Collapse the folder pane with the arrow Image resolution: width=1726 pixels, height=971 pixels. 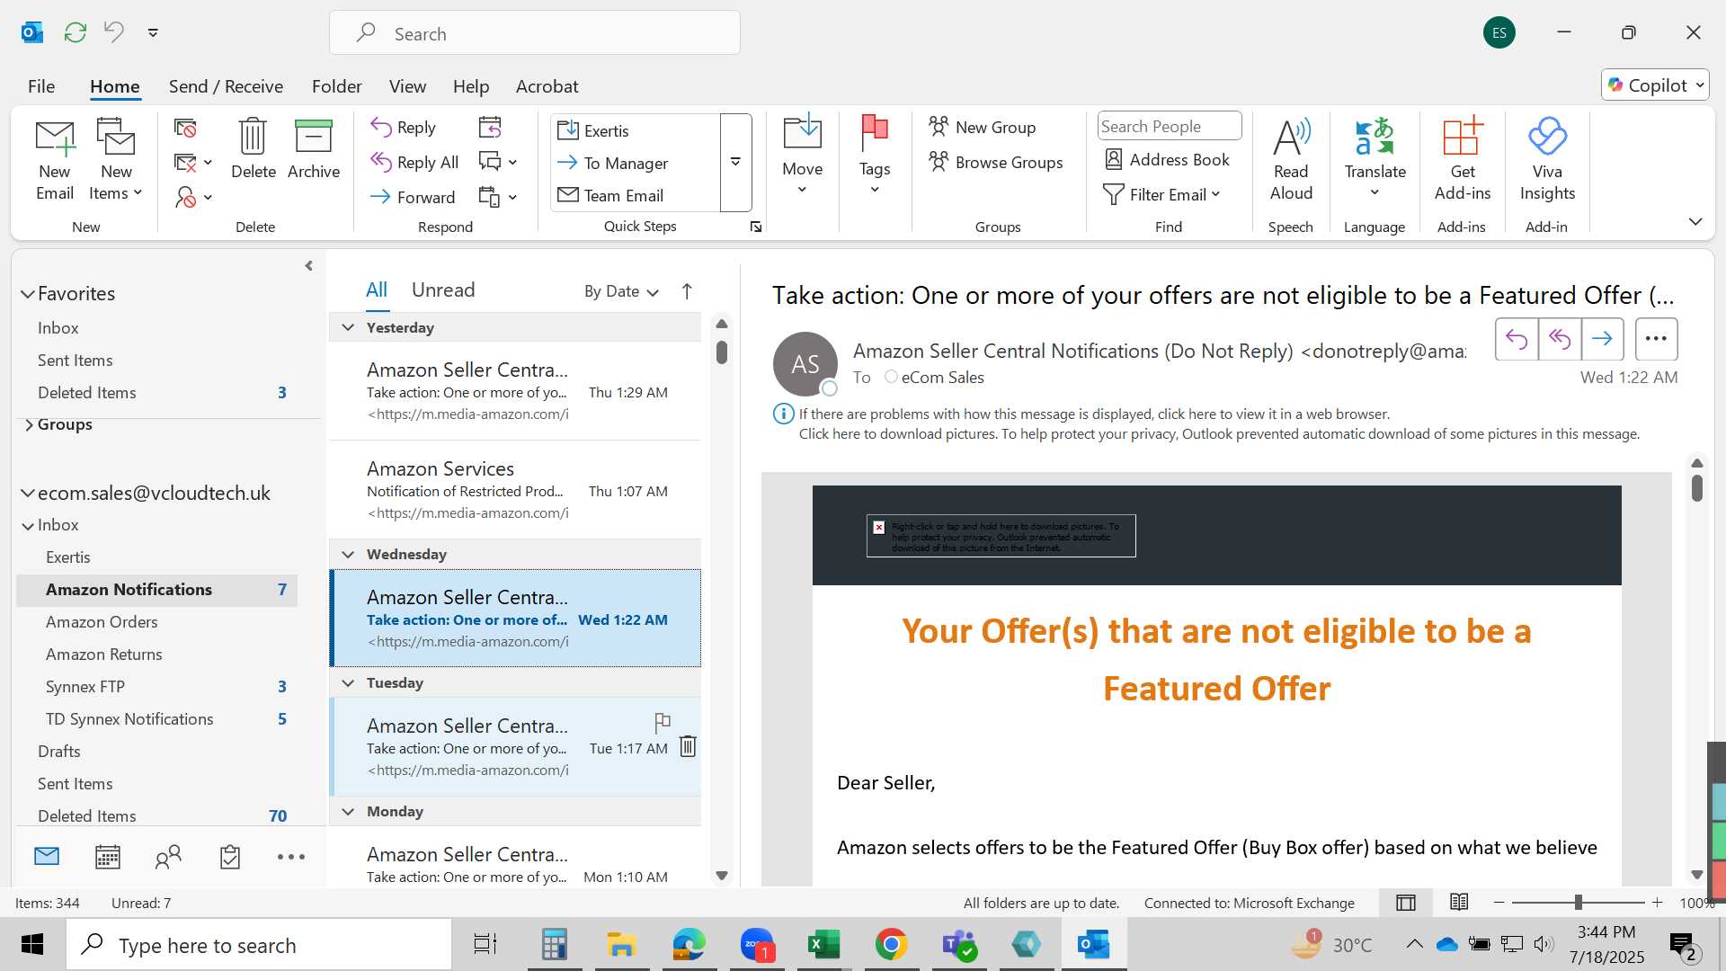pos(308,266)
